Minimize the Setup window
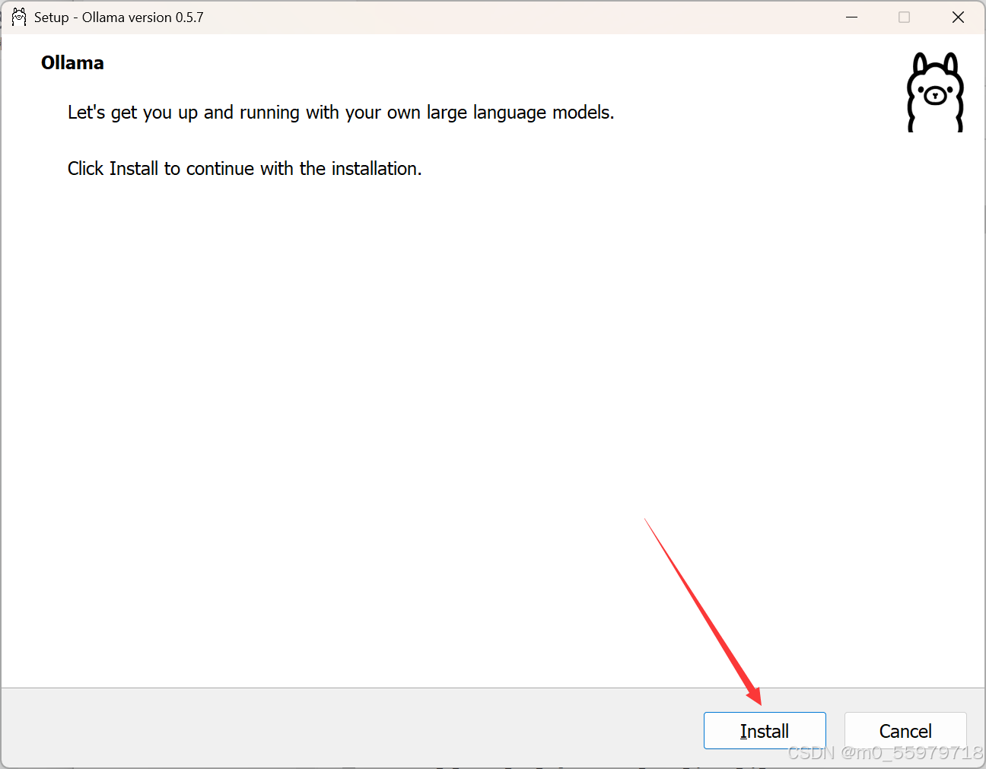986x769 pixels. coord(852,17)
